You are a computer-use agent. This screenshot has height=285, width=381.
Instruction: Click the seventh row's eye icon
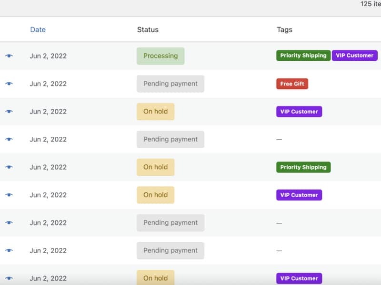coord(9,223)
